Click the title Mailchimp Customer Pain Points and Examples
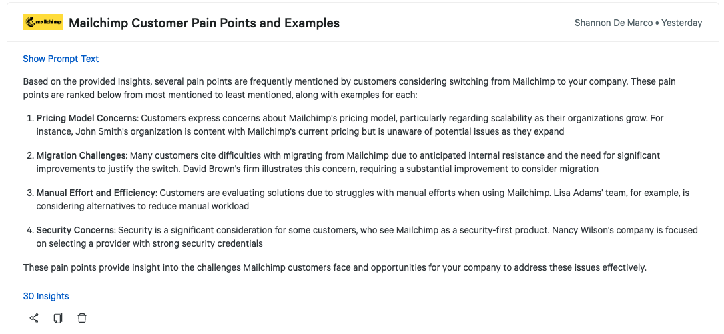The image size is (724, 334). tap(204, 23)
